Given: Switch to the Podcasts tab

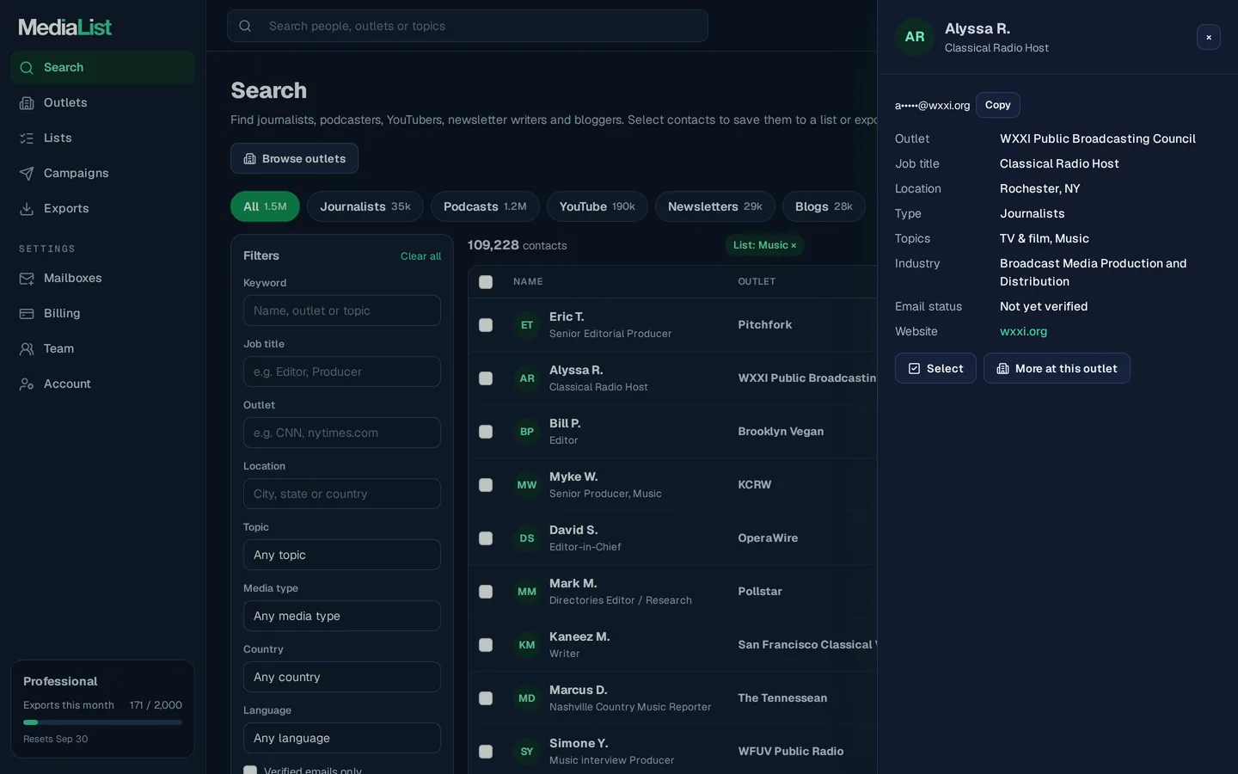Looking at the screenshot, I should (x=485, y=206).
